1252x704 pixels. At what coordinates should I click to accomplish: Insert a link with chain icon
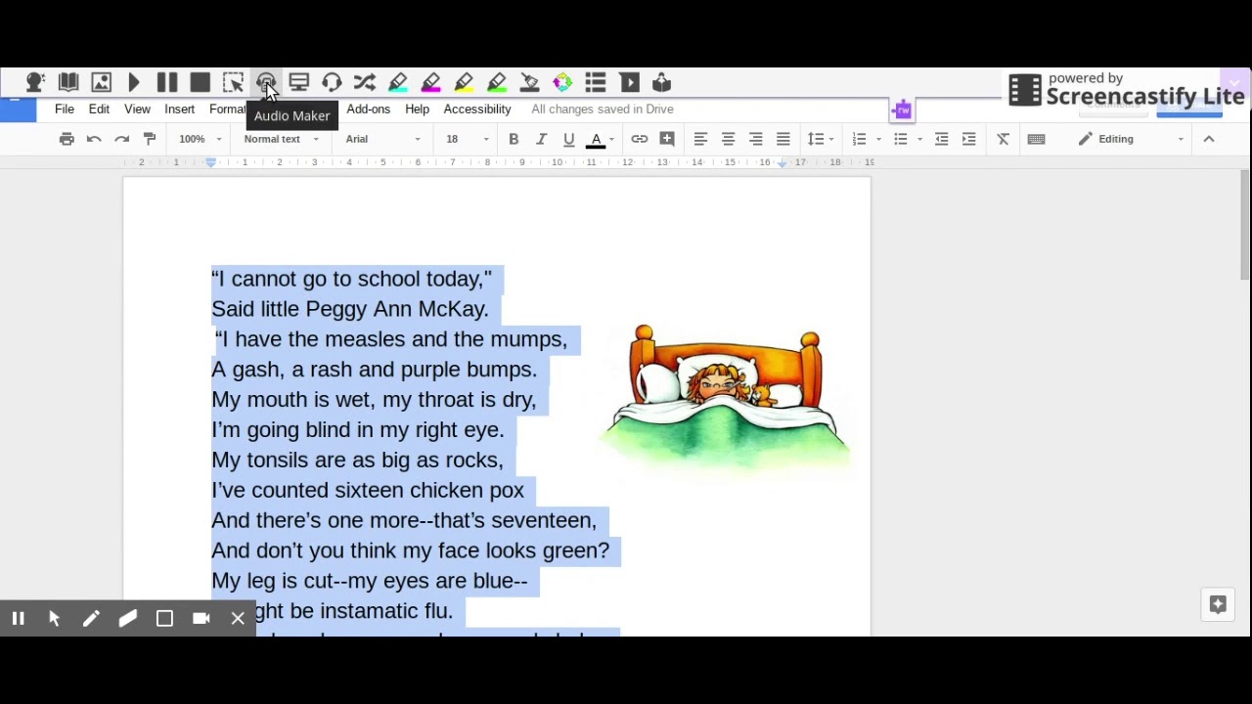click(639, 139)
